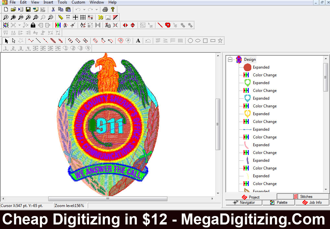This screenshot has width=330, height=229.
Task: Click the Flip Vertical red arrows icon
Action: tap(132, 25)
